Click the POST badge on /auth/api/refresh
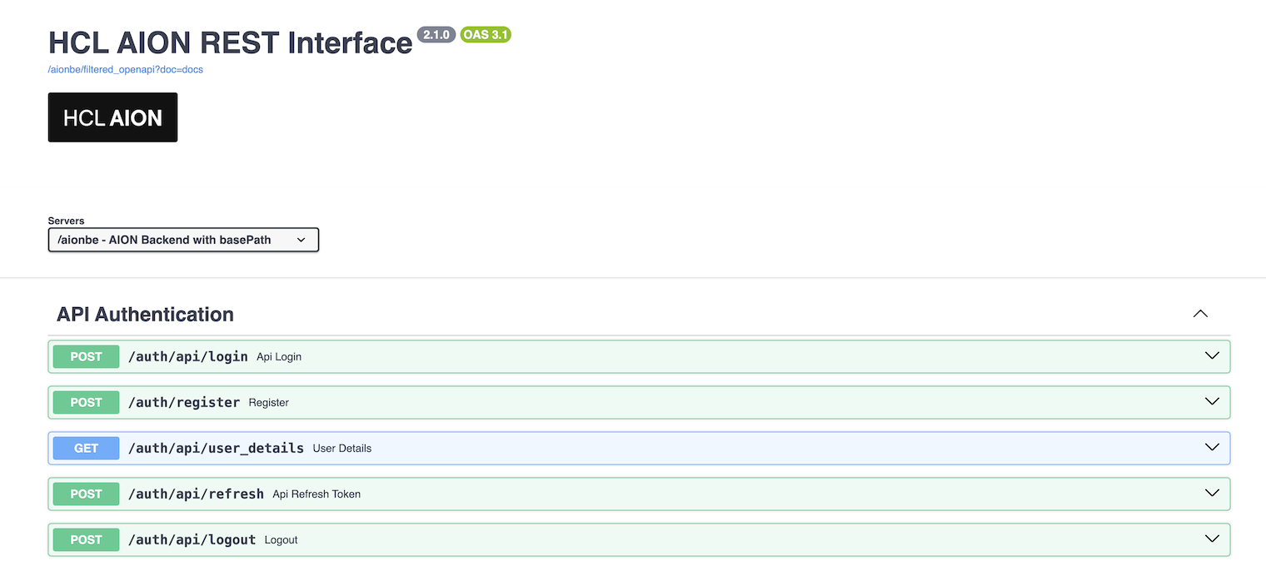1266x566 pixels. [x=86, y=494]
